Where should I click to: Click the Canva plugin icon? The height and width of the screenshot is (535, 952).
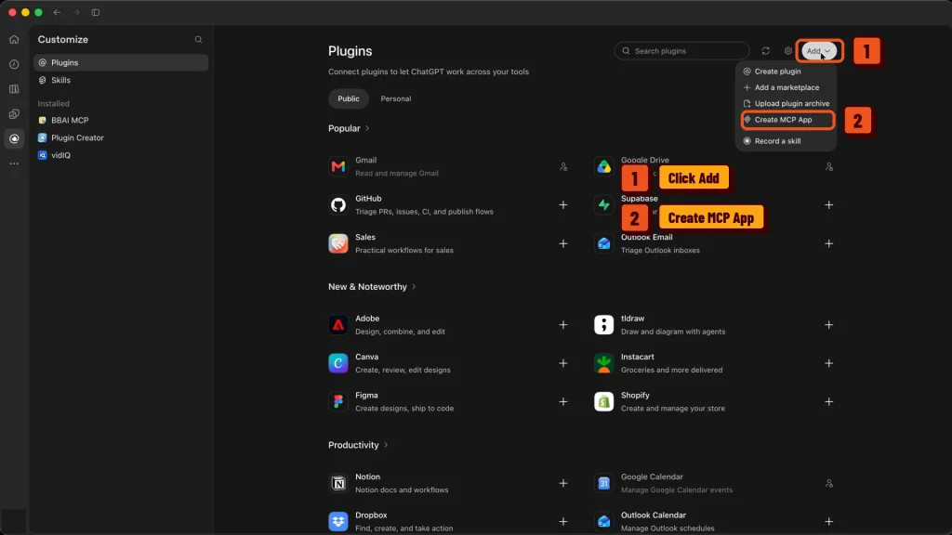(x=338, y=363)
